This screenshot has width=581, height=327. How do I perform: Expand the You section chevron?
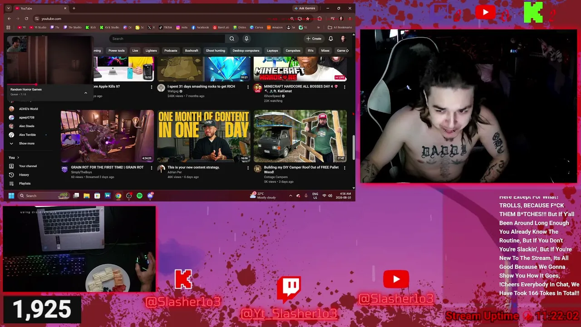[18, 158]
